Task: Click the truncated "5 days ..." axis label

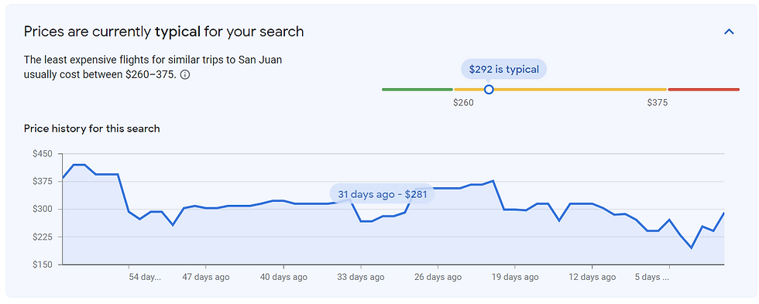Action: [652, 277]
